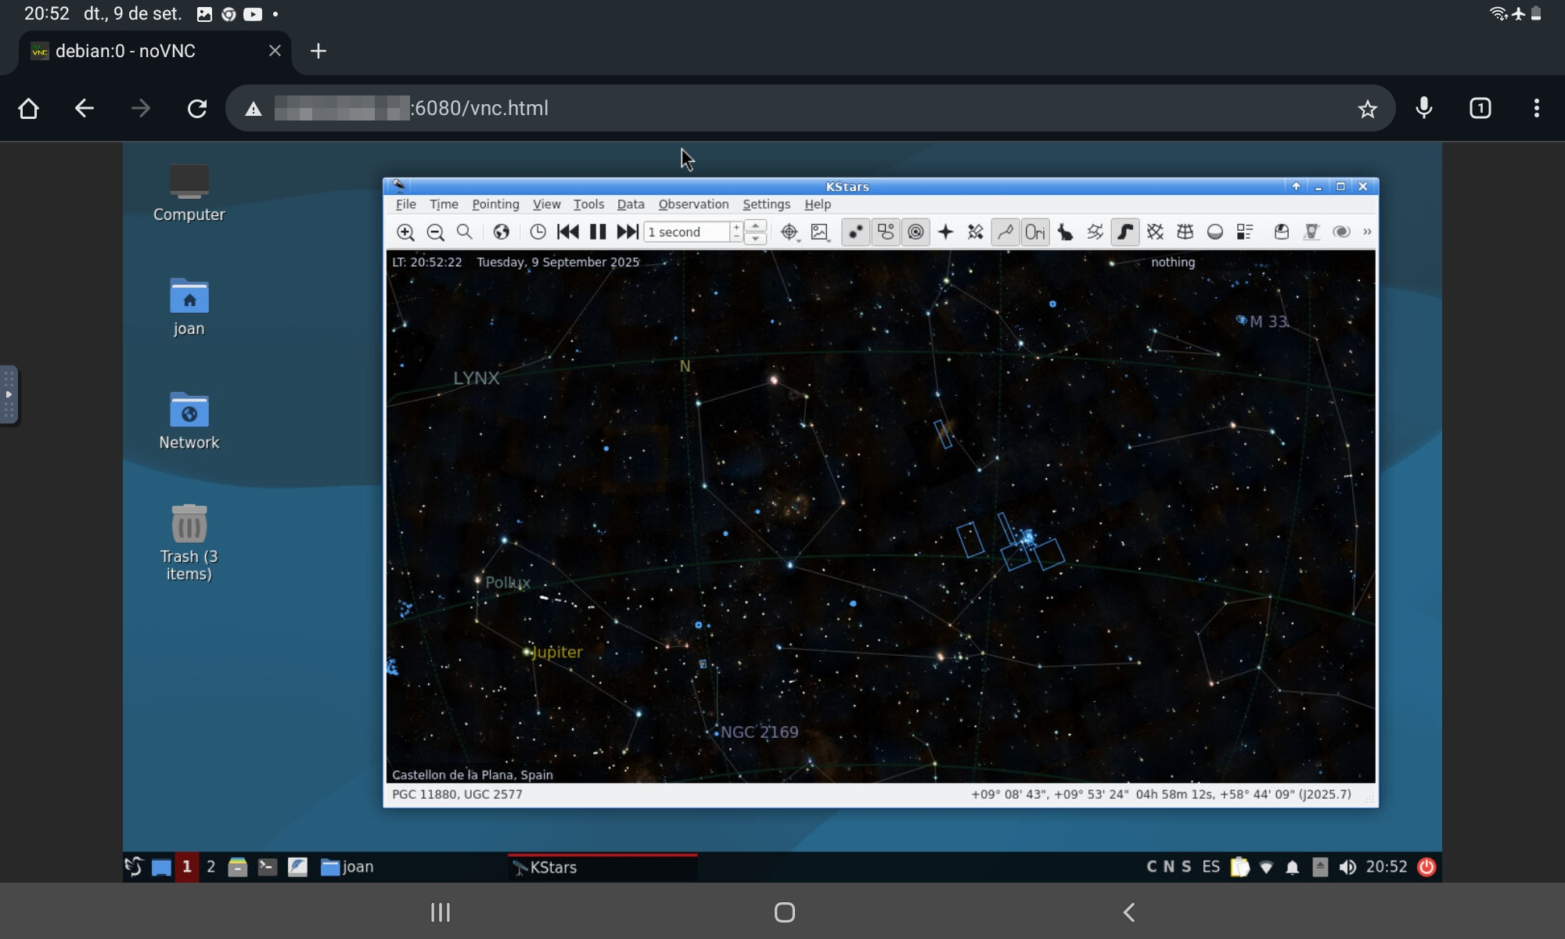The width and height of the screenshot is (1565, 939).
Task: Click the FITS viewer telescope-beam icon
Action: 1311,232
